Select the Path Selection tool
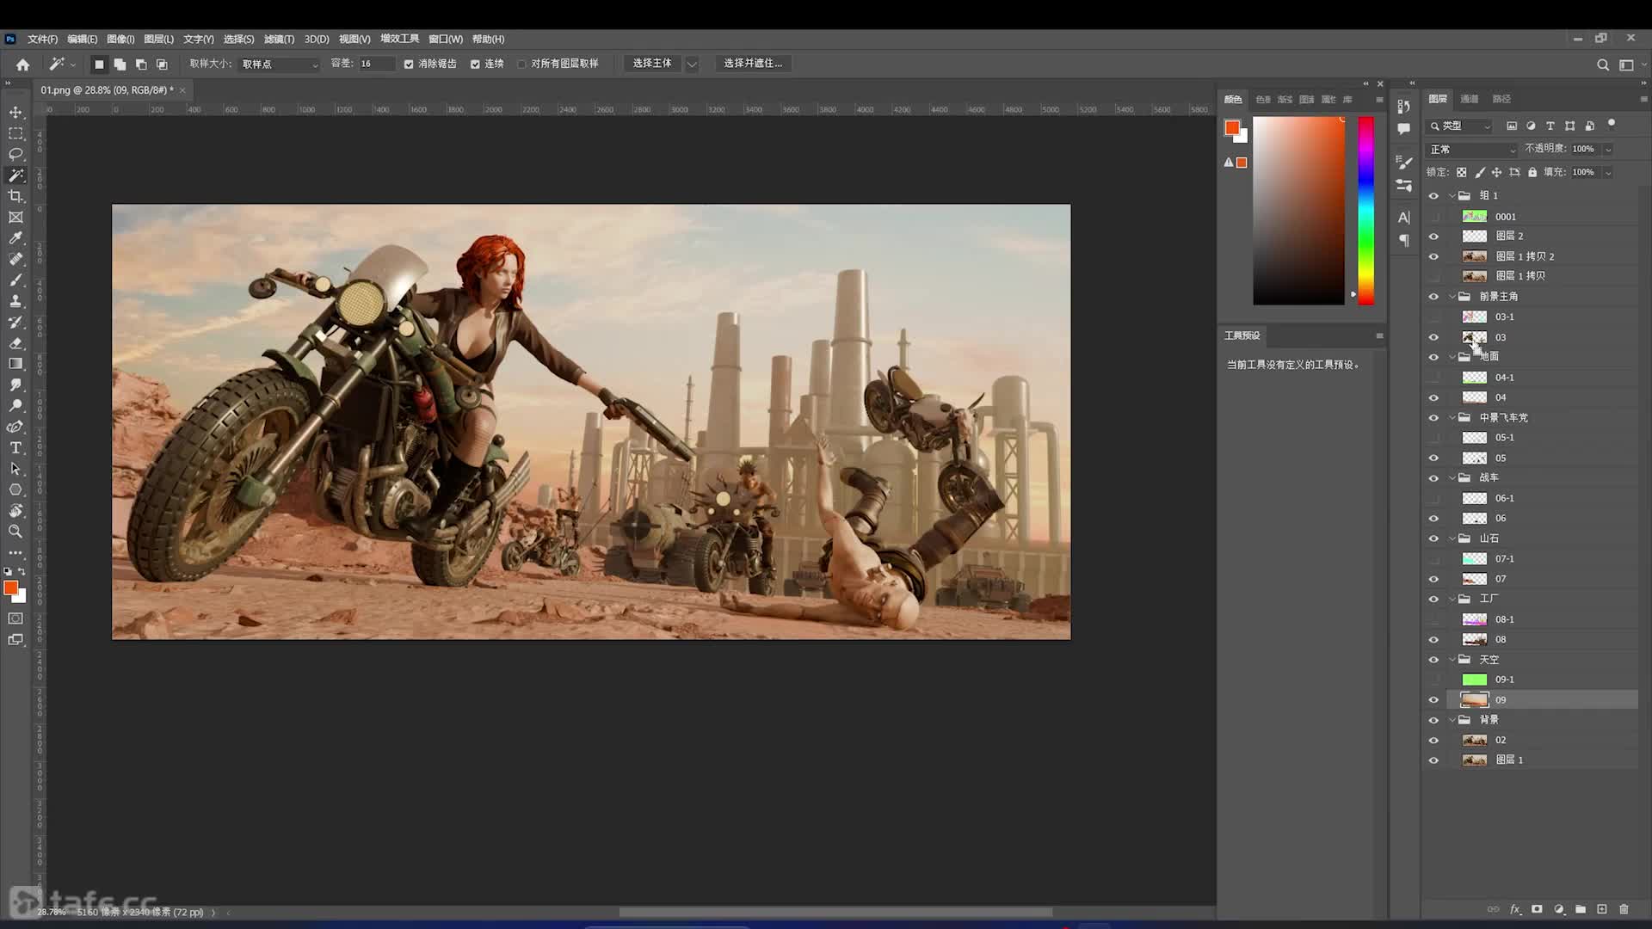 coord(15,469)
